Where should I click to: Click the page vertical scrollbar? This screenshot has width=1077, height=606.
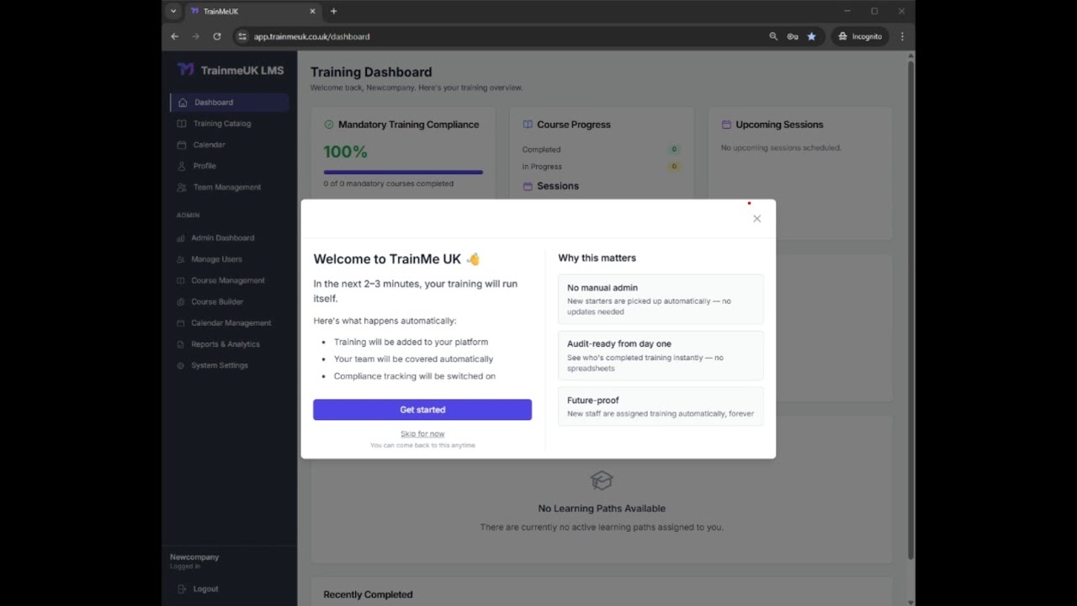[910, 310]
